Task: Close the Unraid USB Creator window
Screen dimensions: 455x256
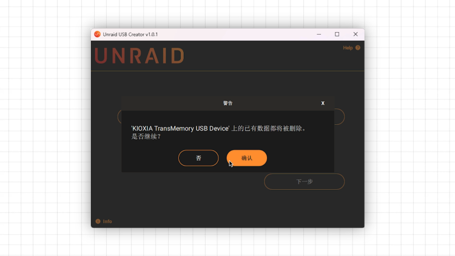Action: (x=356, y=34)
